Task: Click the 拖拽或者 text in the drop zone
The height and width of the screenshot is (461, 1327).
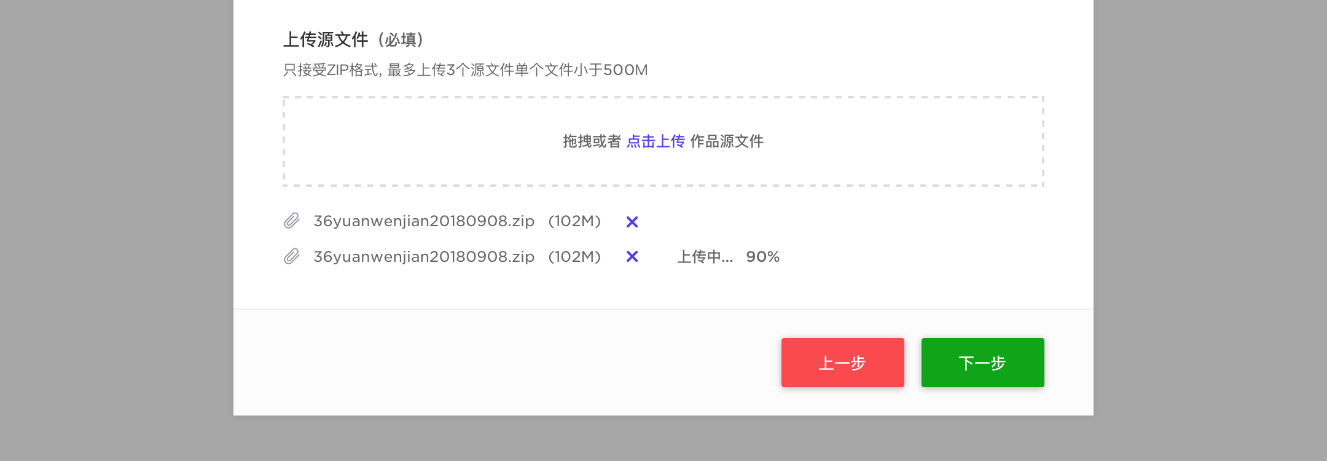Action: 592,141
